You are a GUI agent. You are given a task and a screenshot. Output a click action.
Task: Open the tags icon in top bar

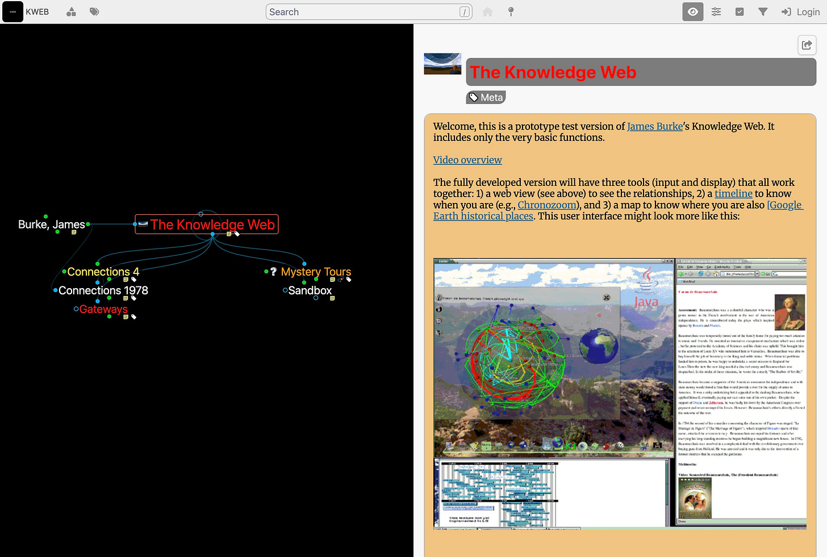tap(94, 12)
